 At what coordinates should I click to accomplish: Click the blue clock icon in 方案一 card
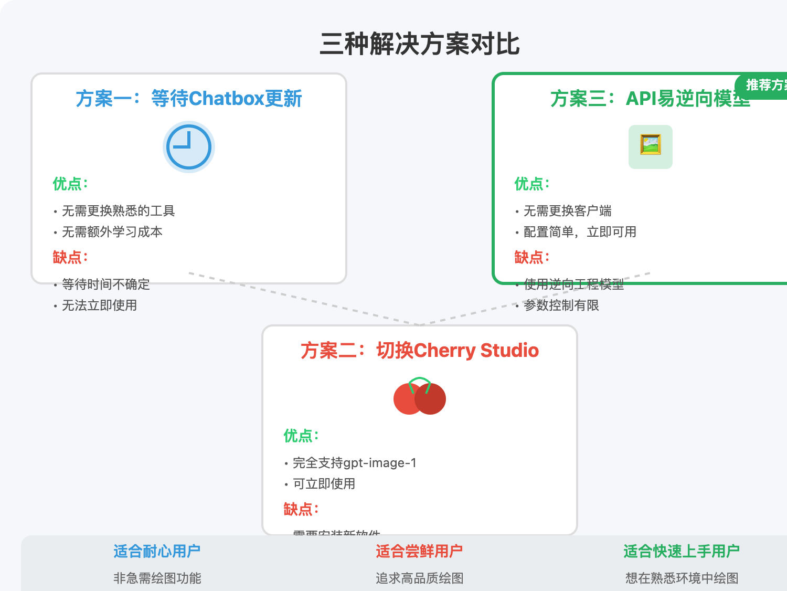pyautogui.click(x=188, y=146)
